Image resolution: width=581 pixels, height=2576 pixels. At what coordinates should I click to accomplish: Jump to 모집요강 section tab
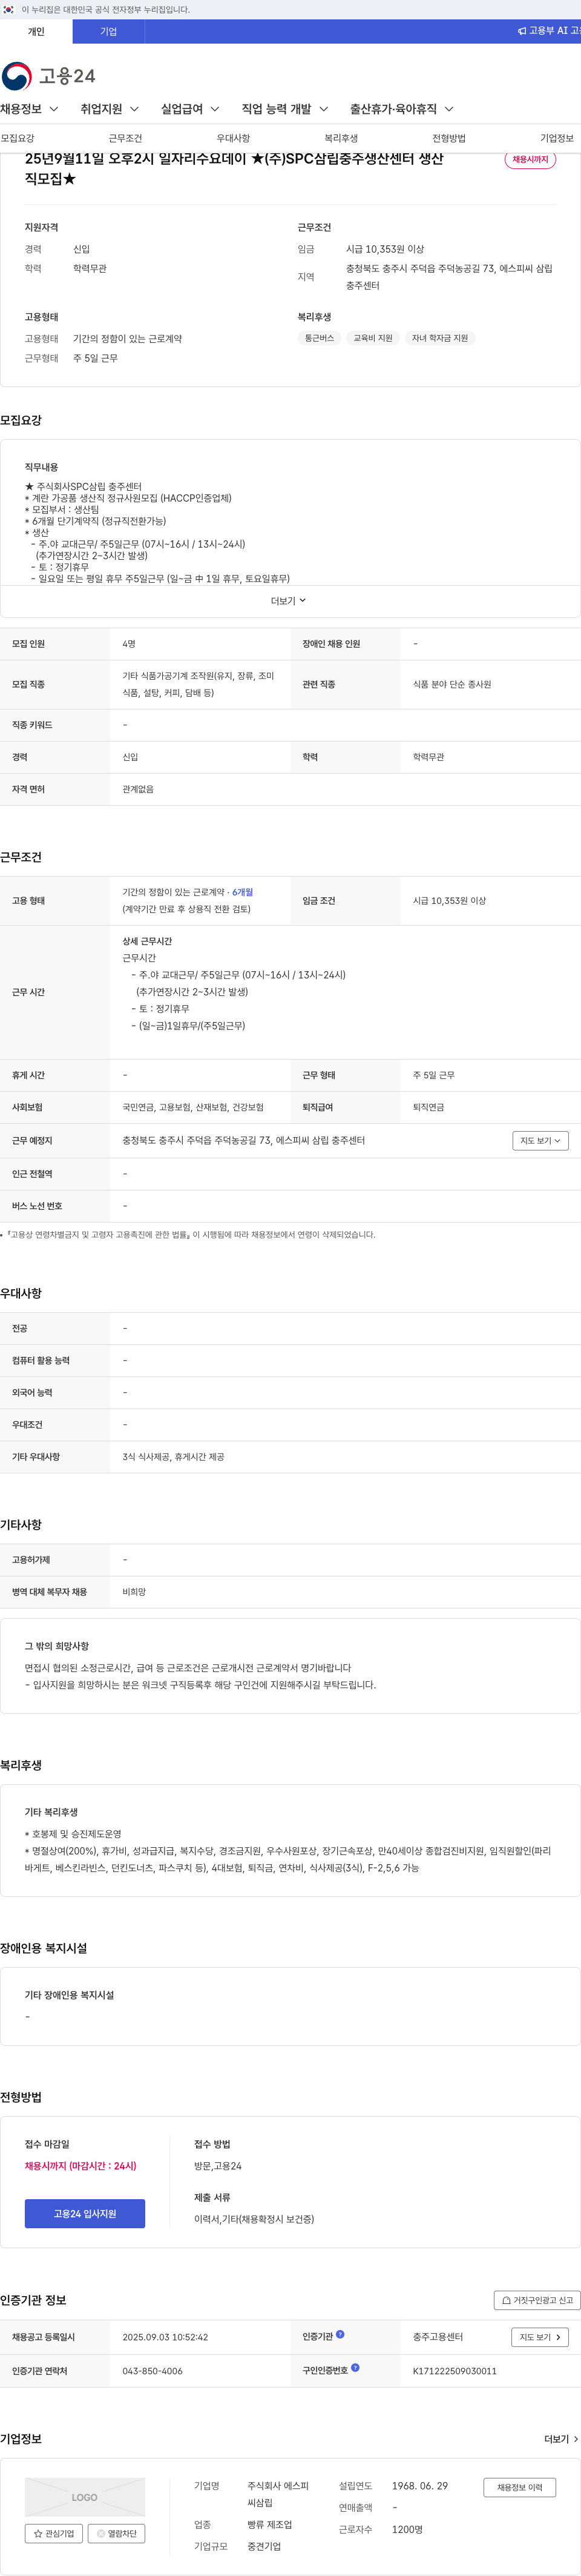[x=17, y=138]
